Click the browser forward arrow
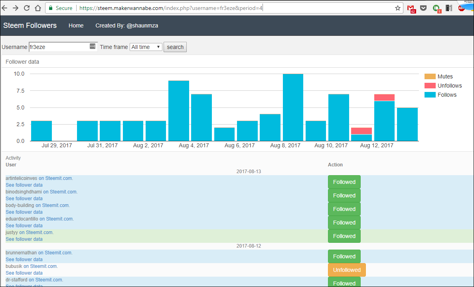 click(x=16, y=8)
